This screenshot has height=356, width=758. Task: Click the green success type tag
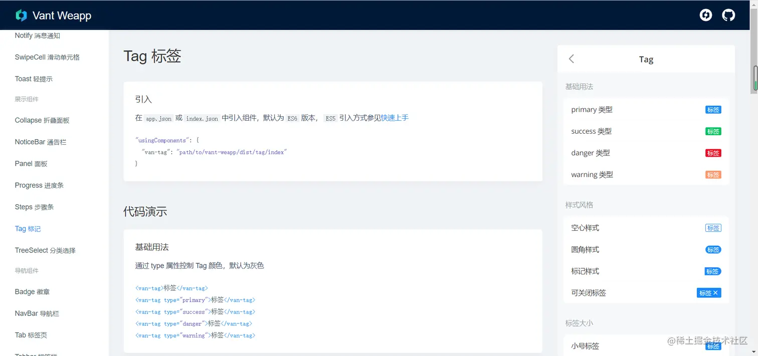click(x=713, y=131)
